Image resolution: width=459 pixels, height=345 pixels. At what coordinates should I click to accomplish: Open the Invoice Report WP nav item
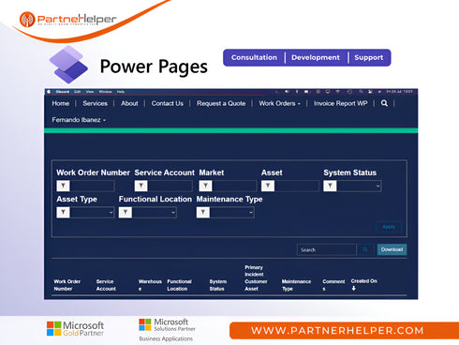pyautogui.click(x=341, y=103)
